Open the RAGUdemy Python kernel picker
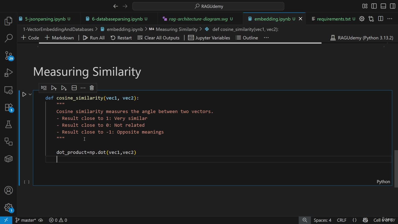 [x=362, y=38]
